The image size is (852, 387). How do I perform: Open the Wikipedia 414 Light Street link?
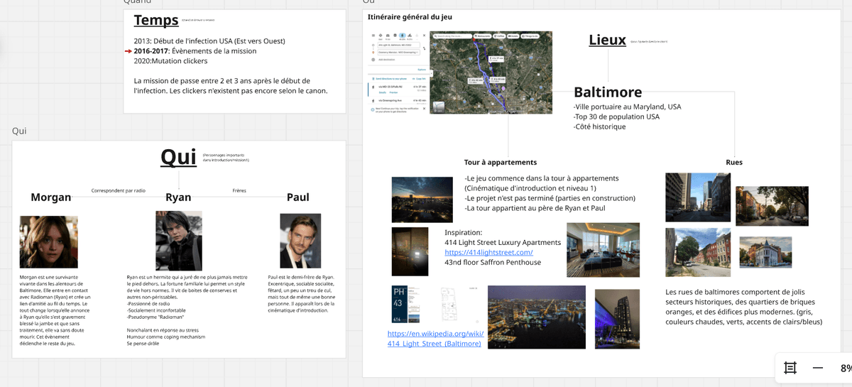coord(435,339)
